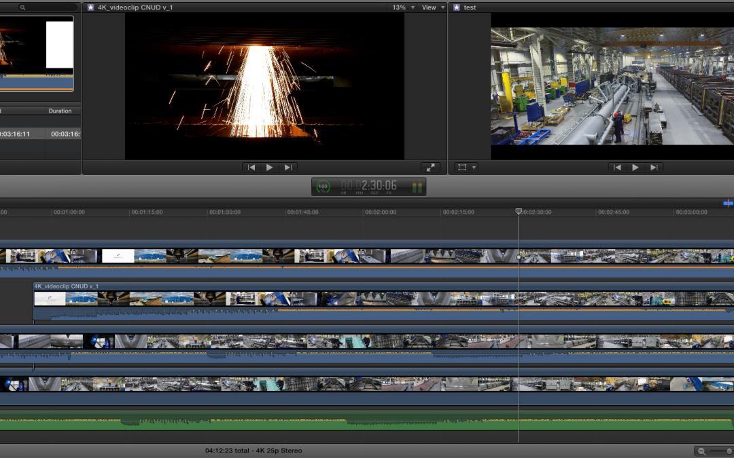Screen dimensions: 734x458
Task: Click the star icon beside 4K_videoclip CNUD v_1
Action: tap(90, 7)
